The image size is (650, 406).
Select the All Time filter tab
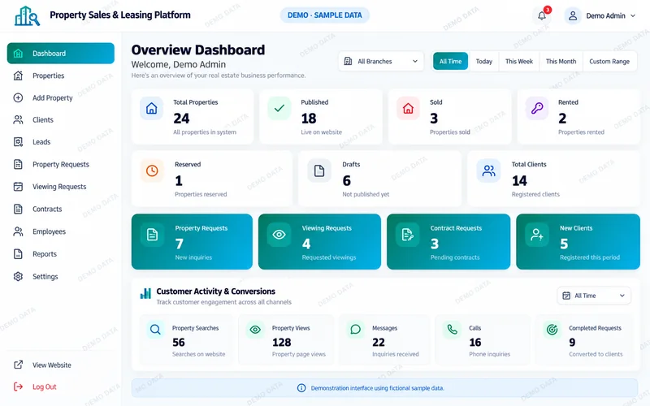tap(450, 62)
